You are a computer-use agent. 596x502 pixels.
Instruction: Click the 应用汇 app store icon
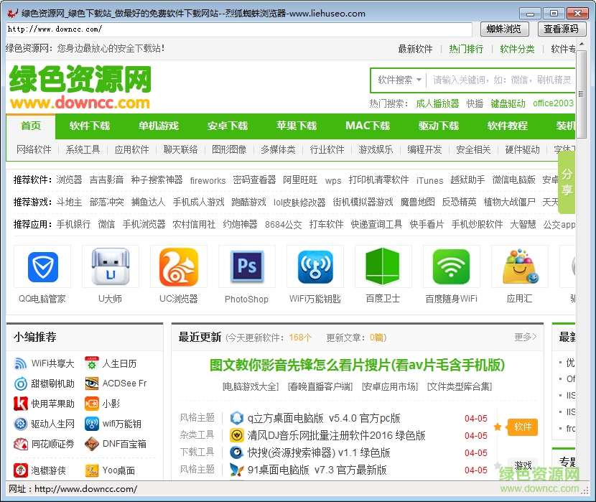[x=518, y=266]
